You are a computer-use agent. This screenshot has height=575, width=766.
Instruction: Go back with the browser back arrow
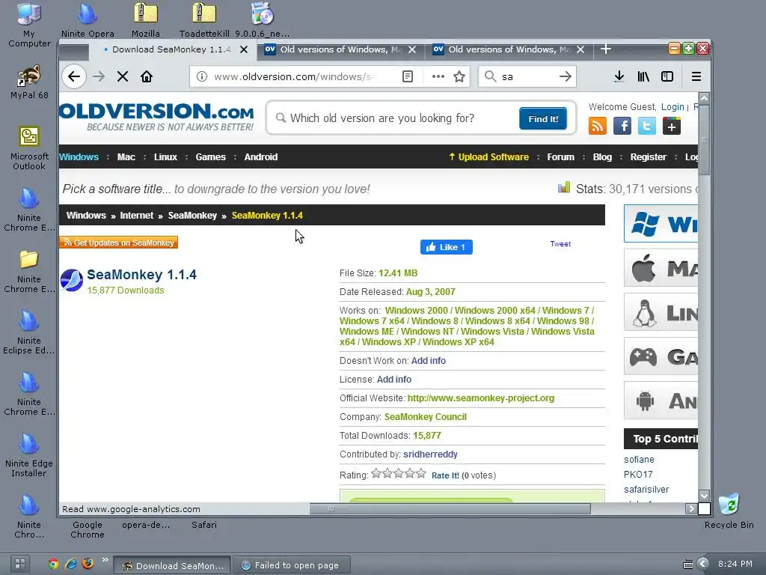click(x=74, y=77)
